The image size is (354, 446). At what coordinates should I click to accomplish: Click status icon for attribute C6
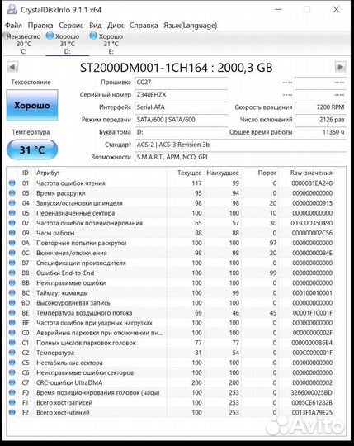[x=12, y=372]
